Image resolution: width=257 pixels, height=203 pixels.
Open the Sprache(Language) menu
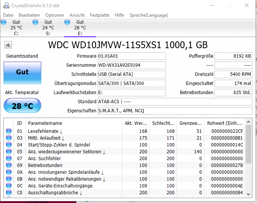tap(149, 15)
